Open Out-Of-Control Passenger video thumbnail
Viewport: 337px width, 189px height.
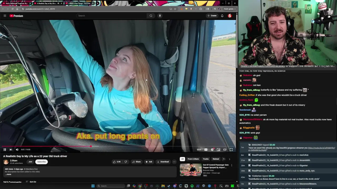(x=191, y=170)
